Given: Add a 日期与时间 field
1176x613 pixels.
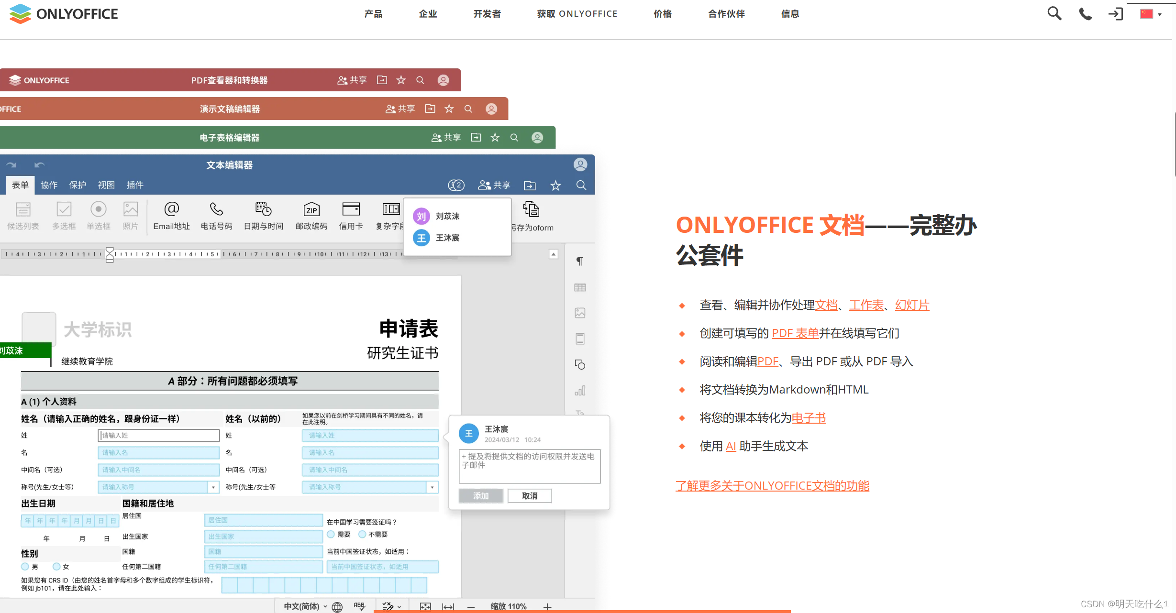Looking at the screenshot, I should [x=263, y=215].
